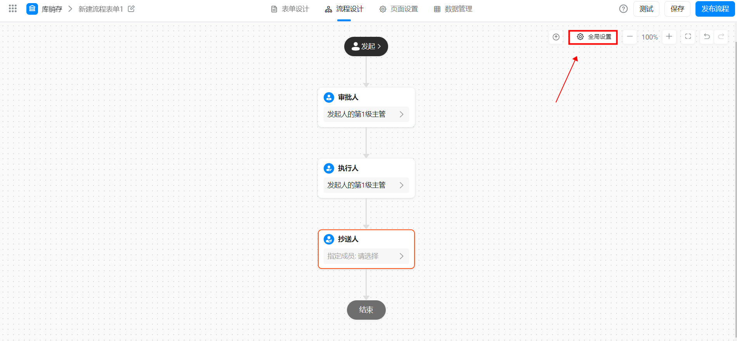Zoom out with the minus icon
The width and height of the screenshot is (737, 341).
click(x=630, y=37)
